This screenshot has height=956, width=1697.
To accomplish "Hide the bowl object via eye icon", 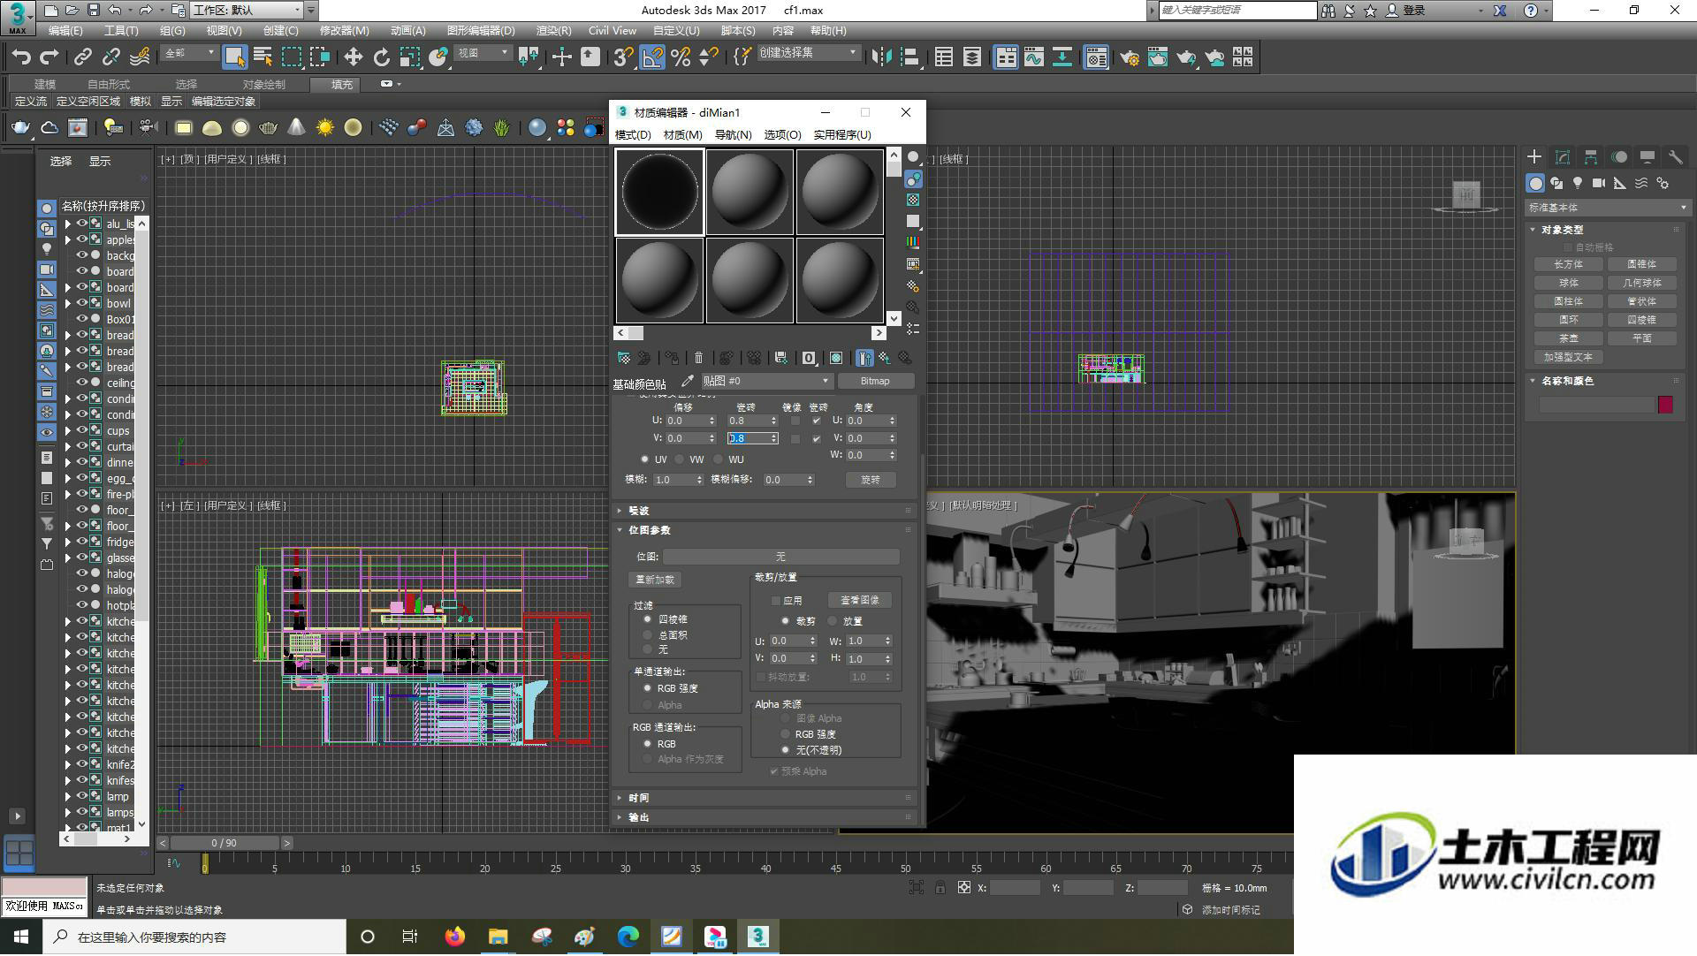I will point(81,303).
